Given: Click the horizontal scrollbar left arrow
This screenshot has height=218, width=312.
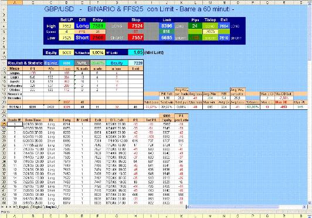Looking at the screenshot, I should pyautogui.click(x=189, y=207).
